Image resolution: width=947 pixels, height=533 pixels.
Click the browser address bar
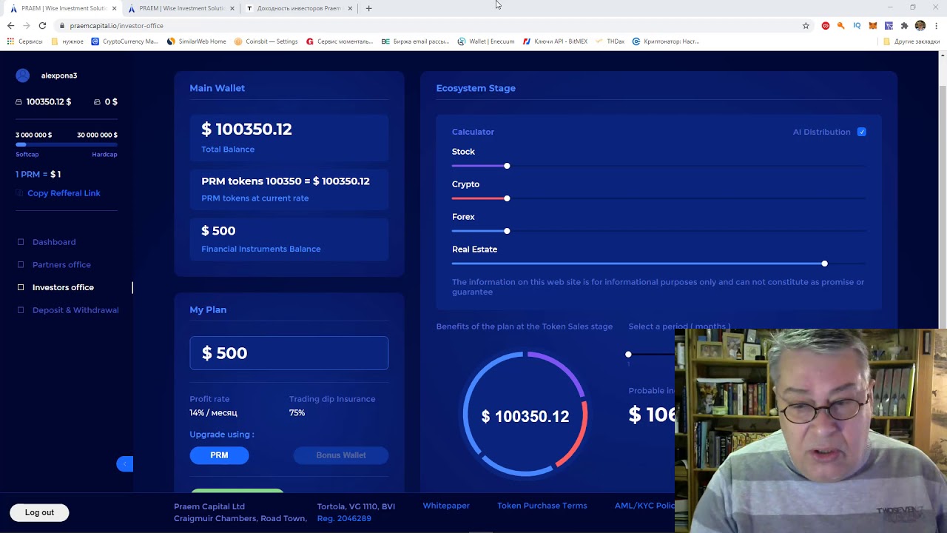point(429,25)
